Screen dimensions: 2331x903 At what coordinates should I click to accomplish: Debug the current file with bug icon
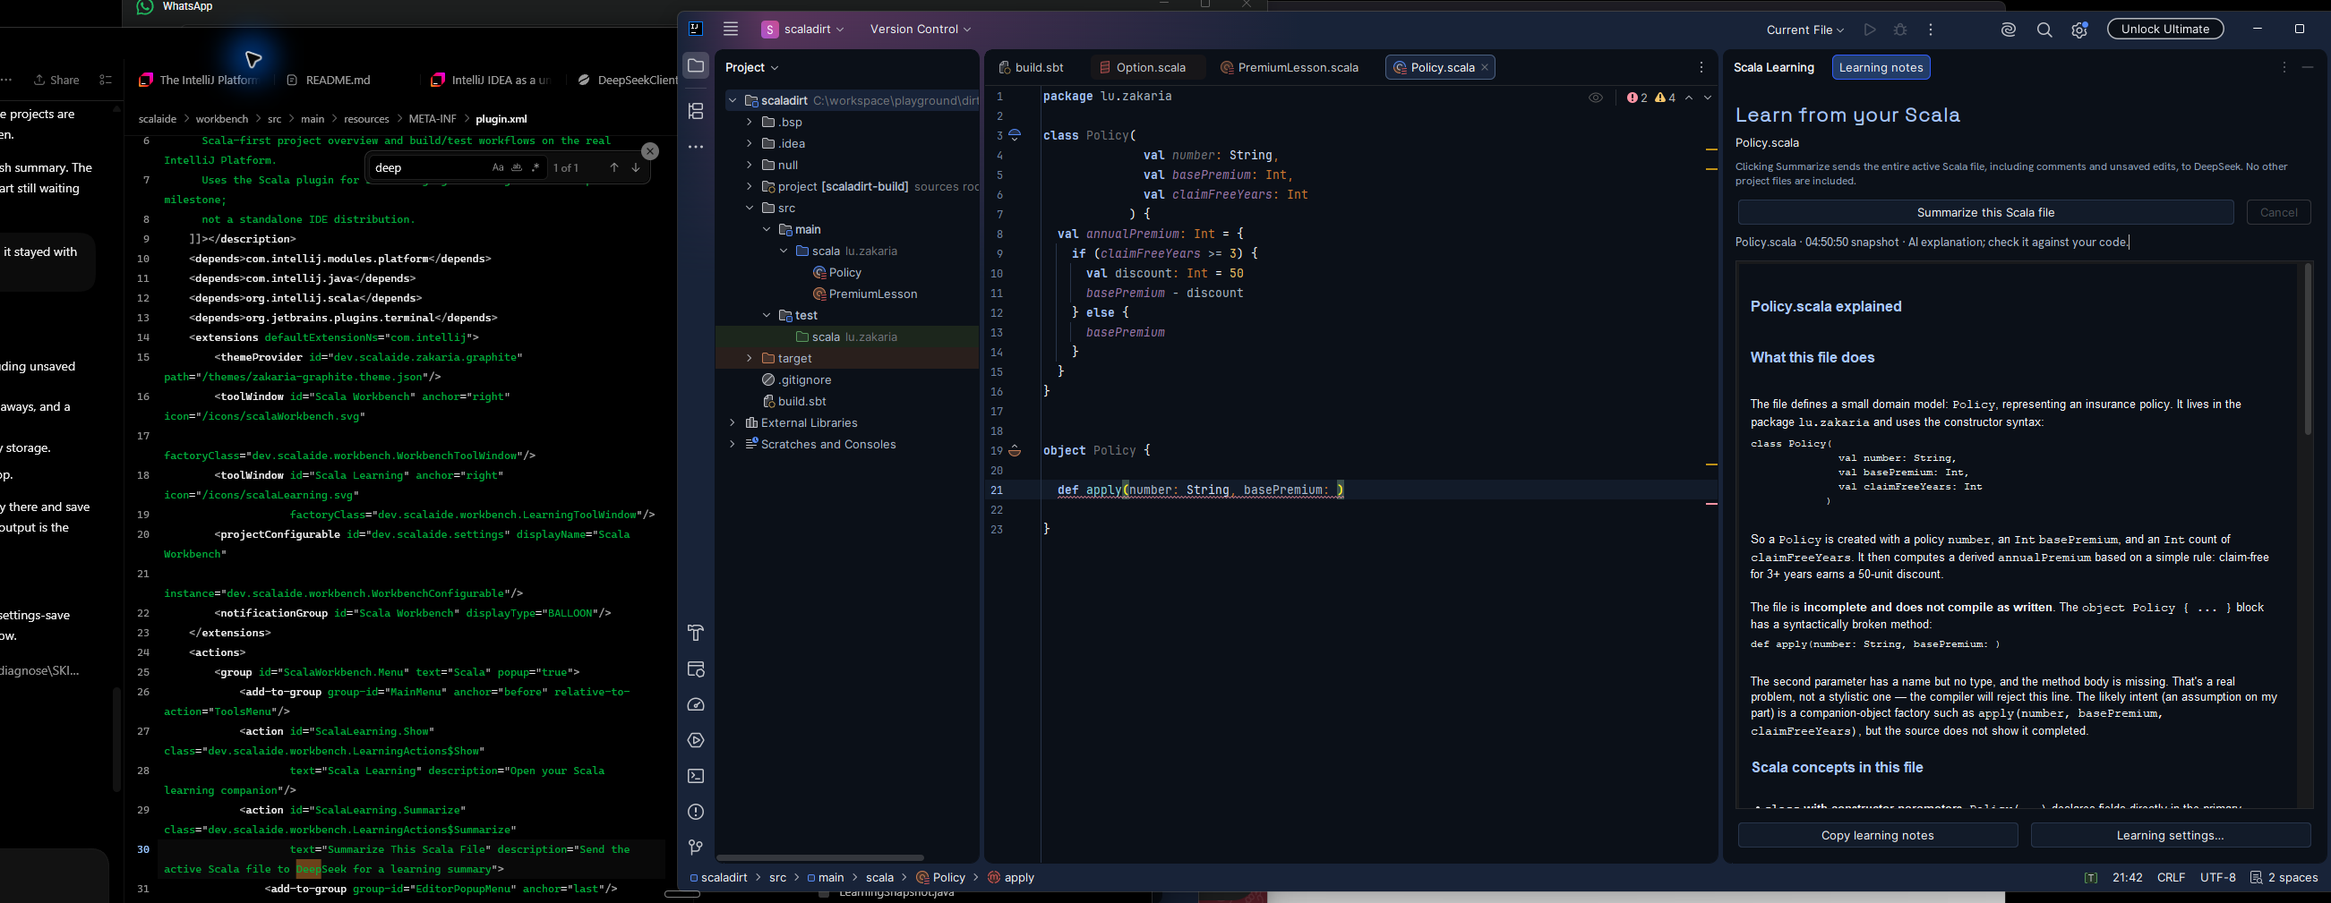coord(1900,29)
